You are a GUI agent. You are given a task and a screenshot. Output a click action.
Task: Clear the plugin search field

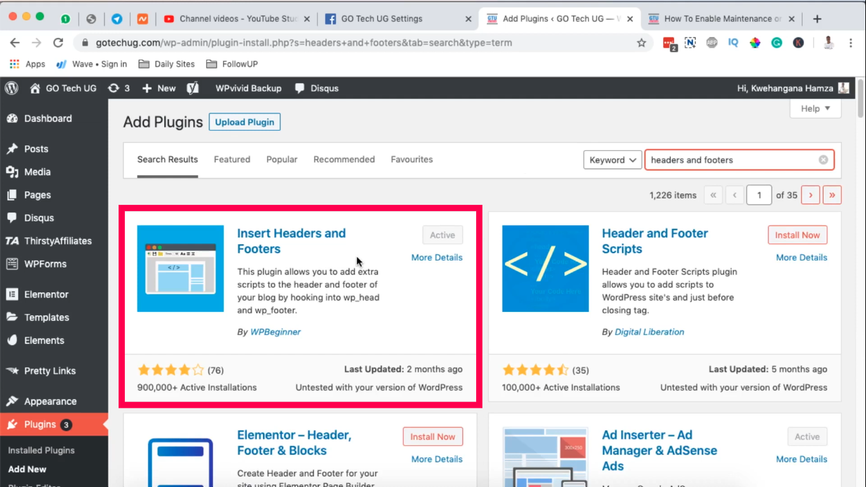(x=823, y=160)
